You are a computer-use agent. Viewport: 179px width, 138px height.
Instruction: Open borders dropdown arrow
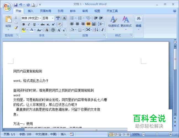83,30
